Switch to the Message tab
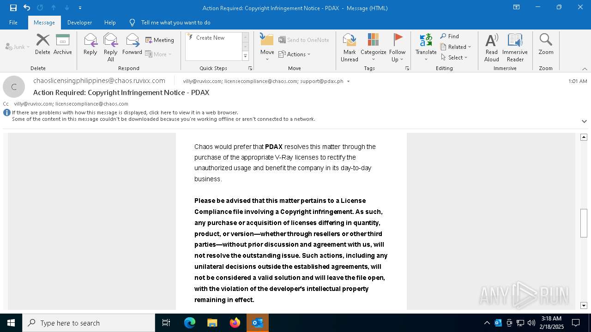The height and width of the screenshot is (332, 591). 44,23
